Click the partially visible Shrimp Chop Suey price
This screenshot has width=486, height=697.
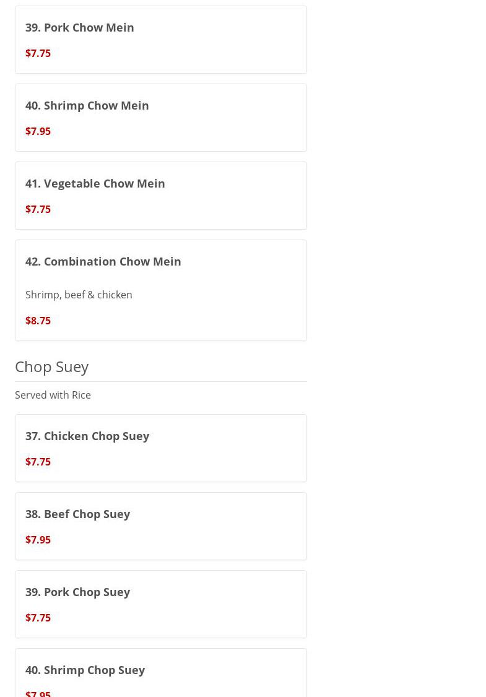pos(38,693)
